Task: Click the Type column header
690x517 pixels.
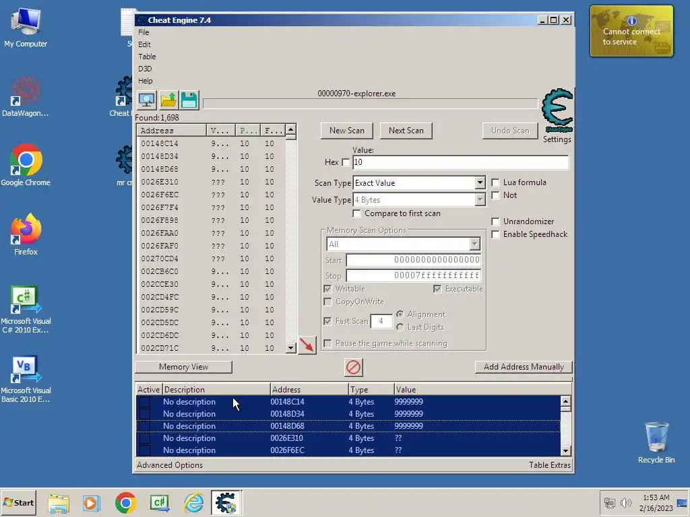Action: (371, 390)
